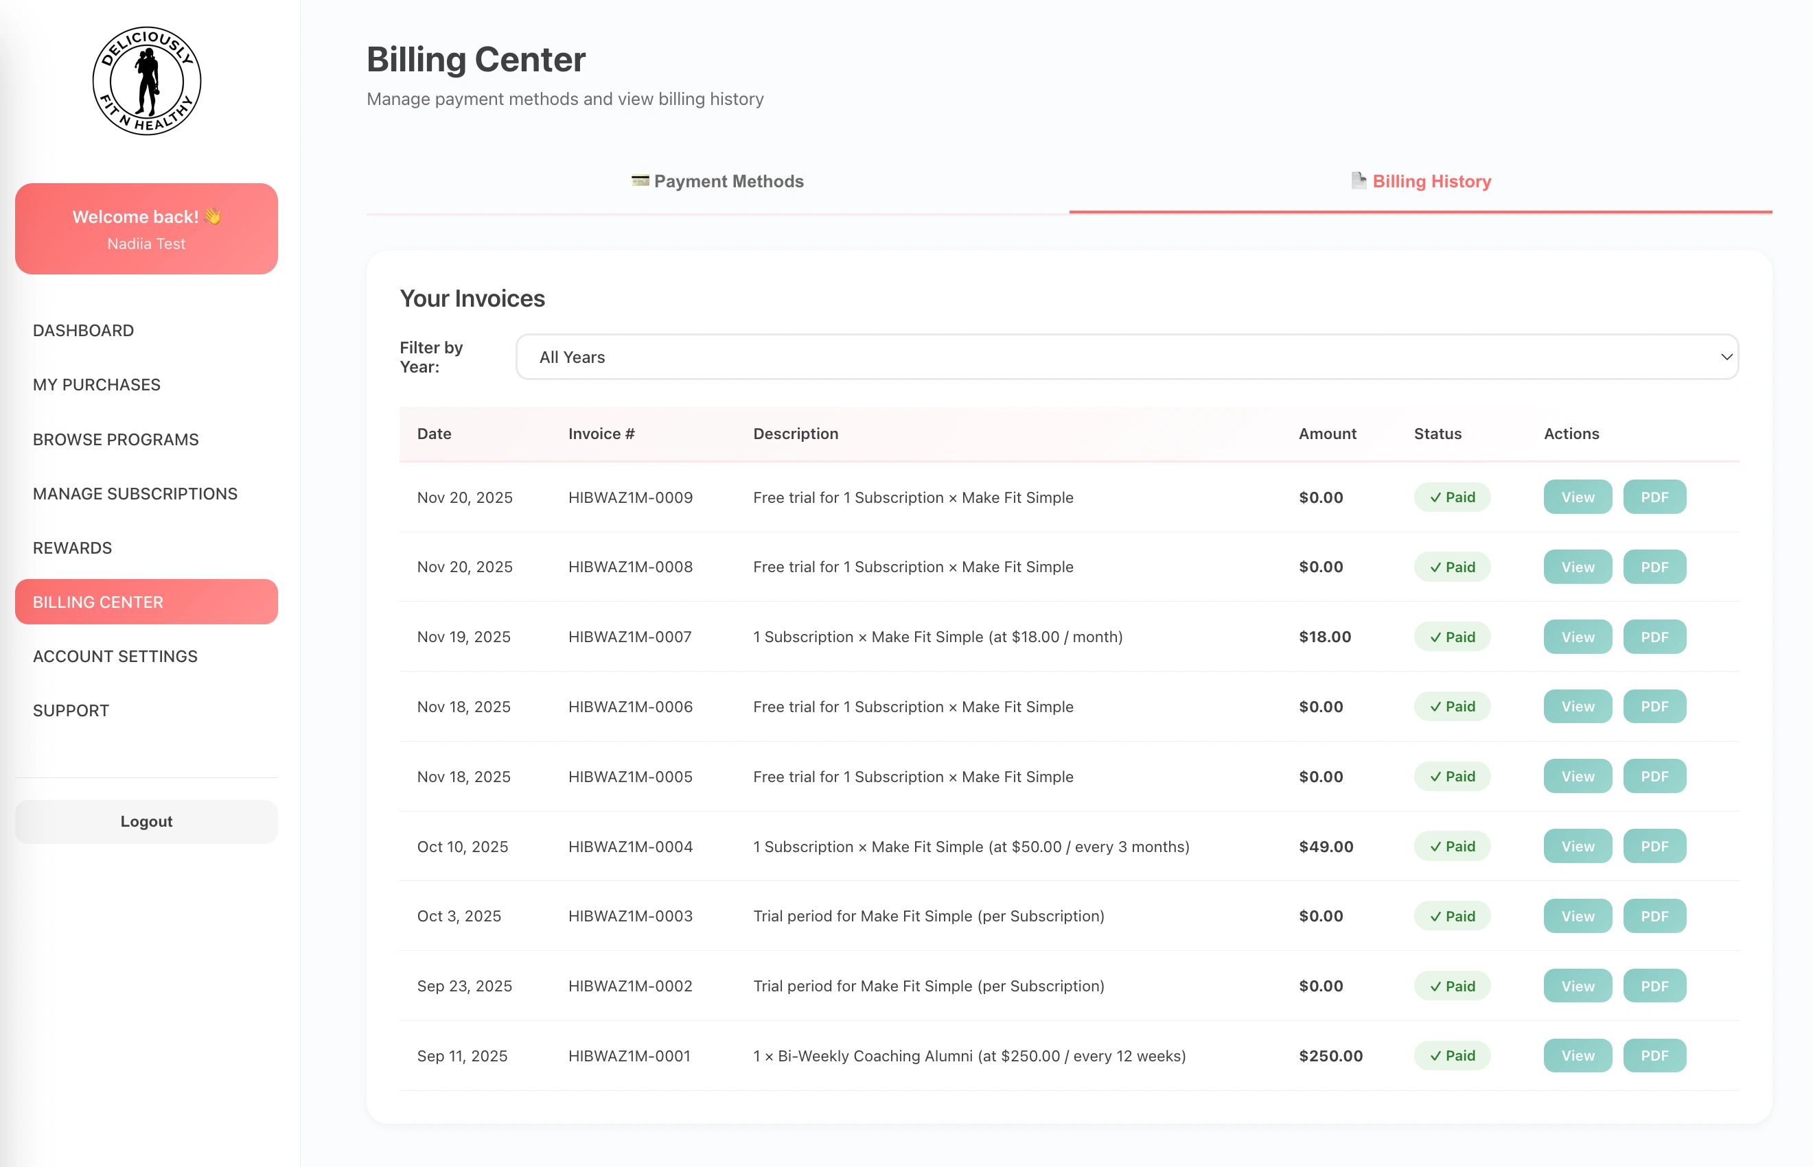1813x1167 pixels.
Task: Navigate to Account Settings
Action: pyautogui.click(x=115, y=657)
